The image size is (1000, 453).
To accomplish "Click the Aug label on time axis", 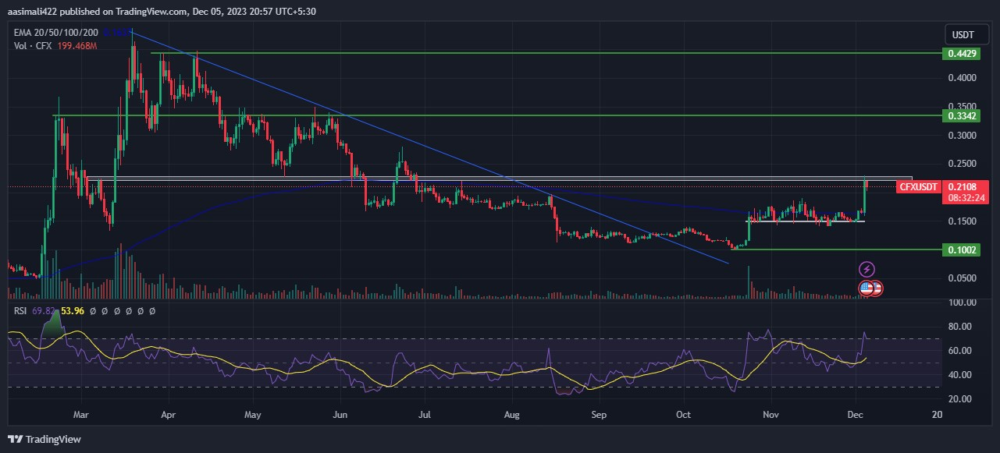I will coord(511,416).
